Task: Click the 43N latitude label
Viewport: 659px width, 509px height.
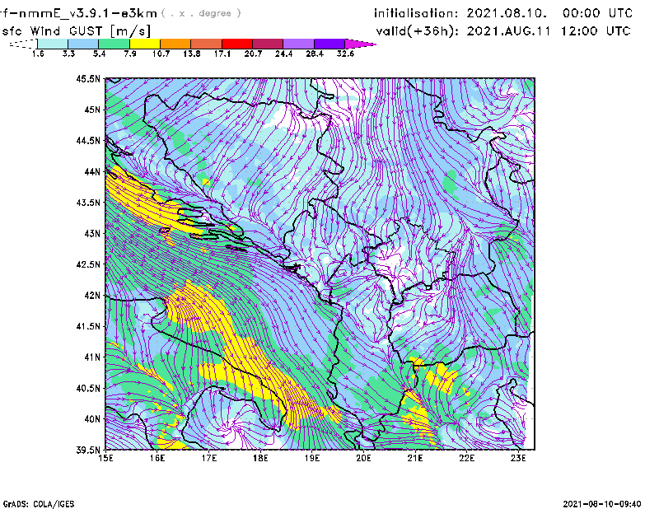Action: [x=92, y=233]
